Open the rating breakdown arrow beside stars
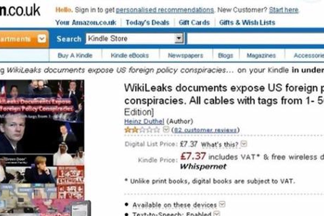Viewport: 324px width, 216px height. click(166, 130)
